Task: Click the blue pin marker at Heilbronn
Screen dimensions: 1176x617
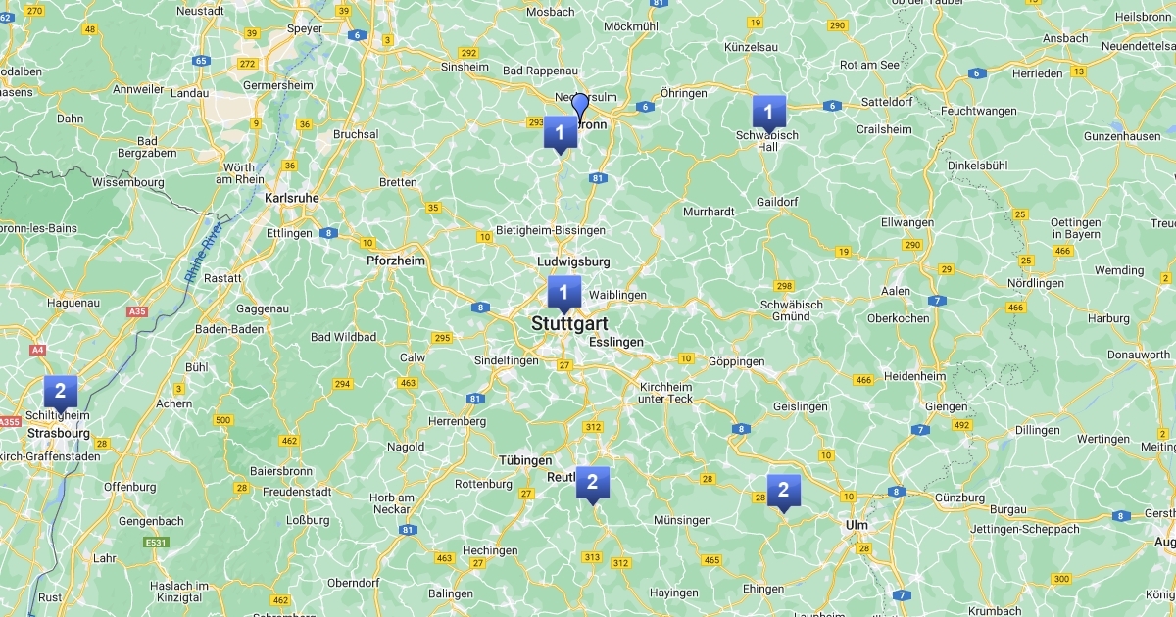Action: point(580,107)
